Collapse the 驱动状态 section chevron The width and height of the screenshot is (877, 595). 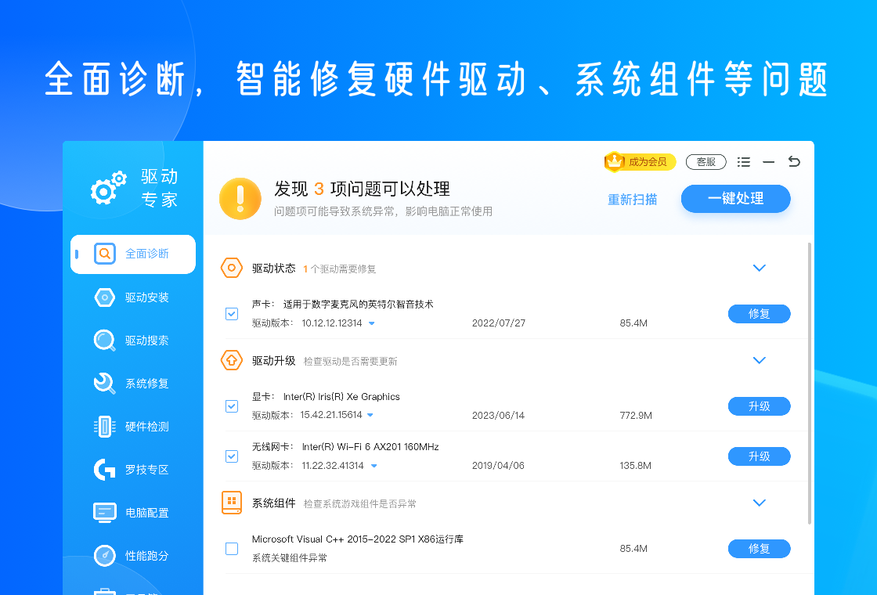759,268
